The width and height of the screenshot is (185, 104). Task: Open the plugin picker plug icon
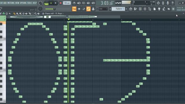point(159,9)
